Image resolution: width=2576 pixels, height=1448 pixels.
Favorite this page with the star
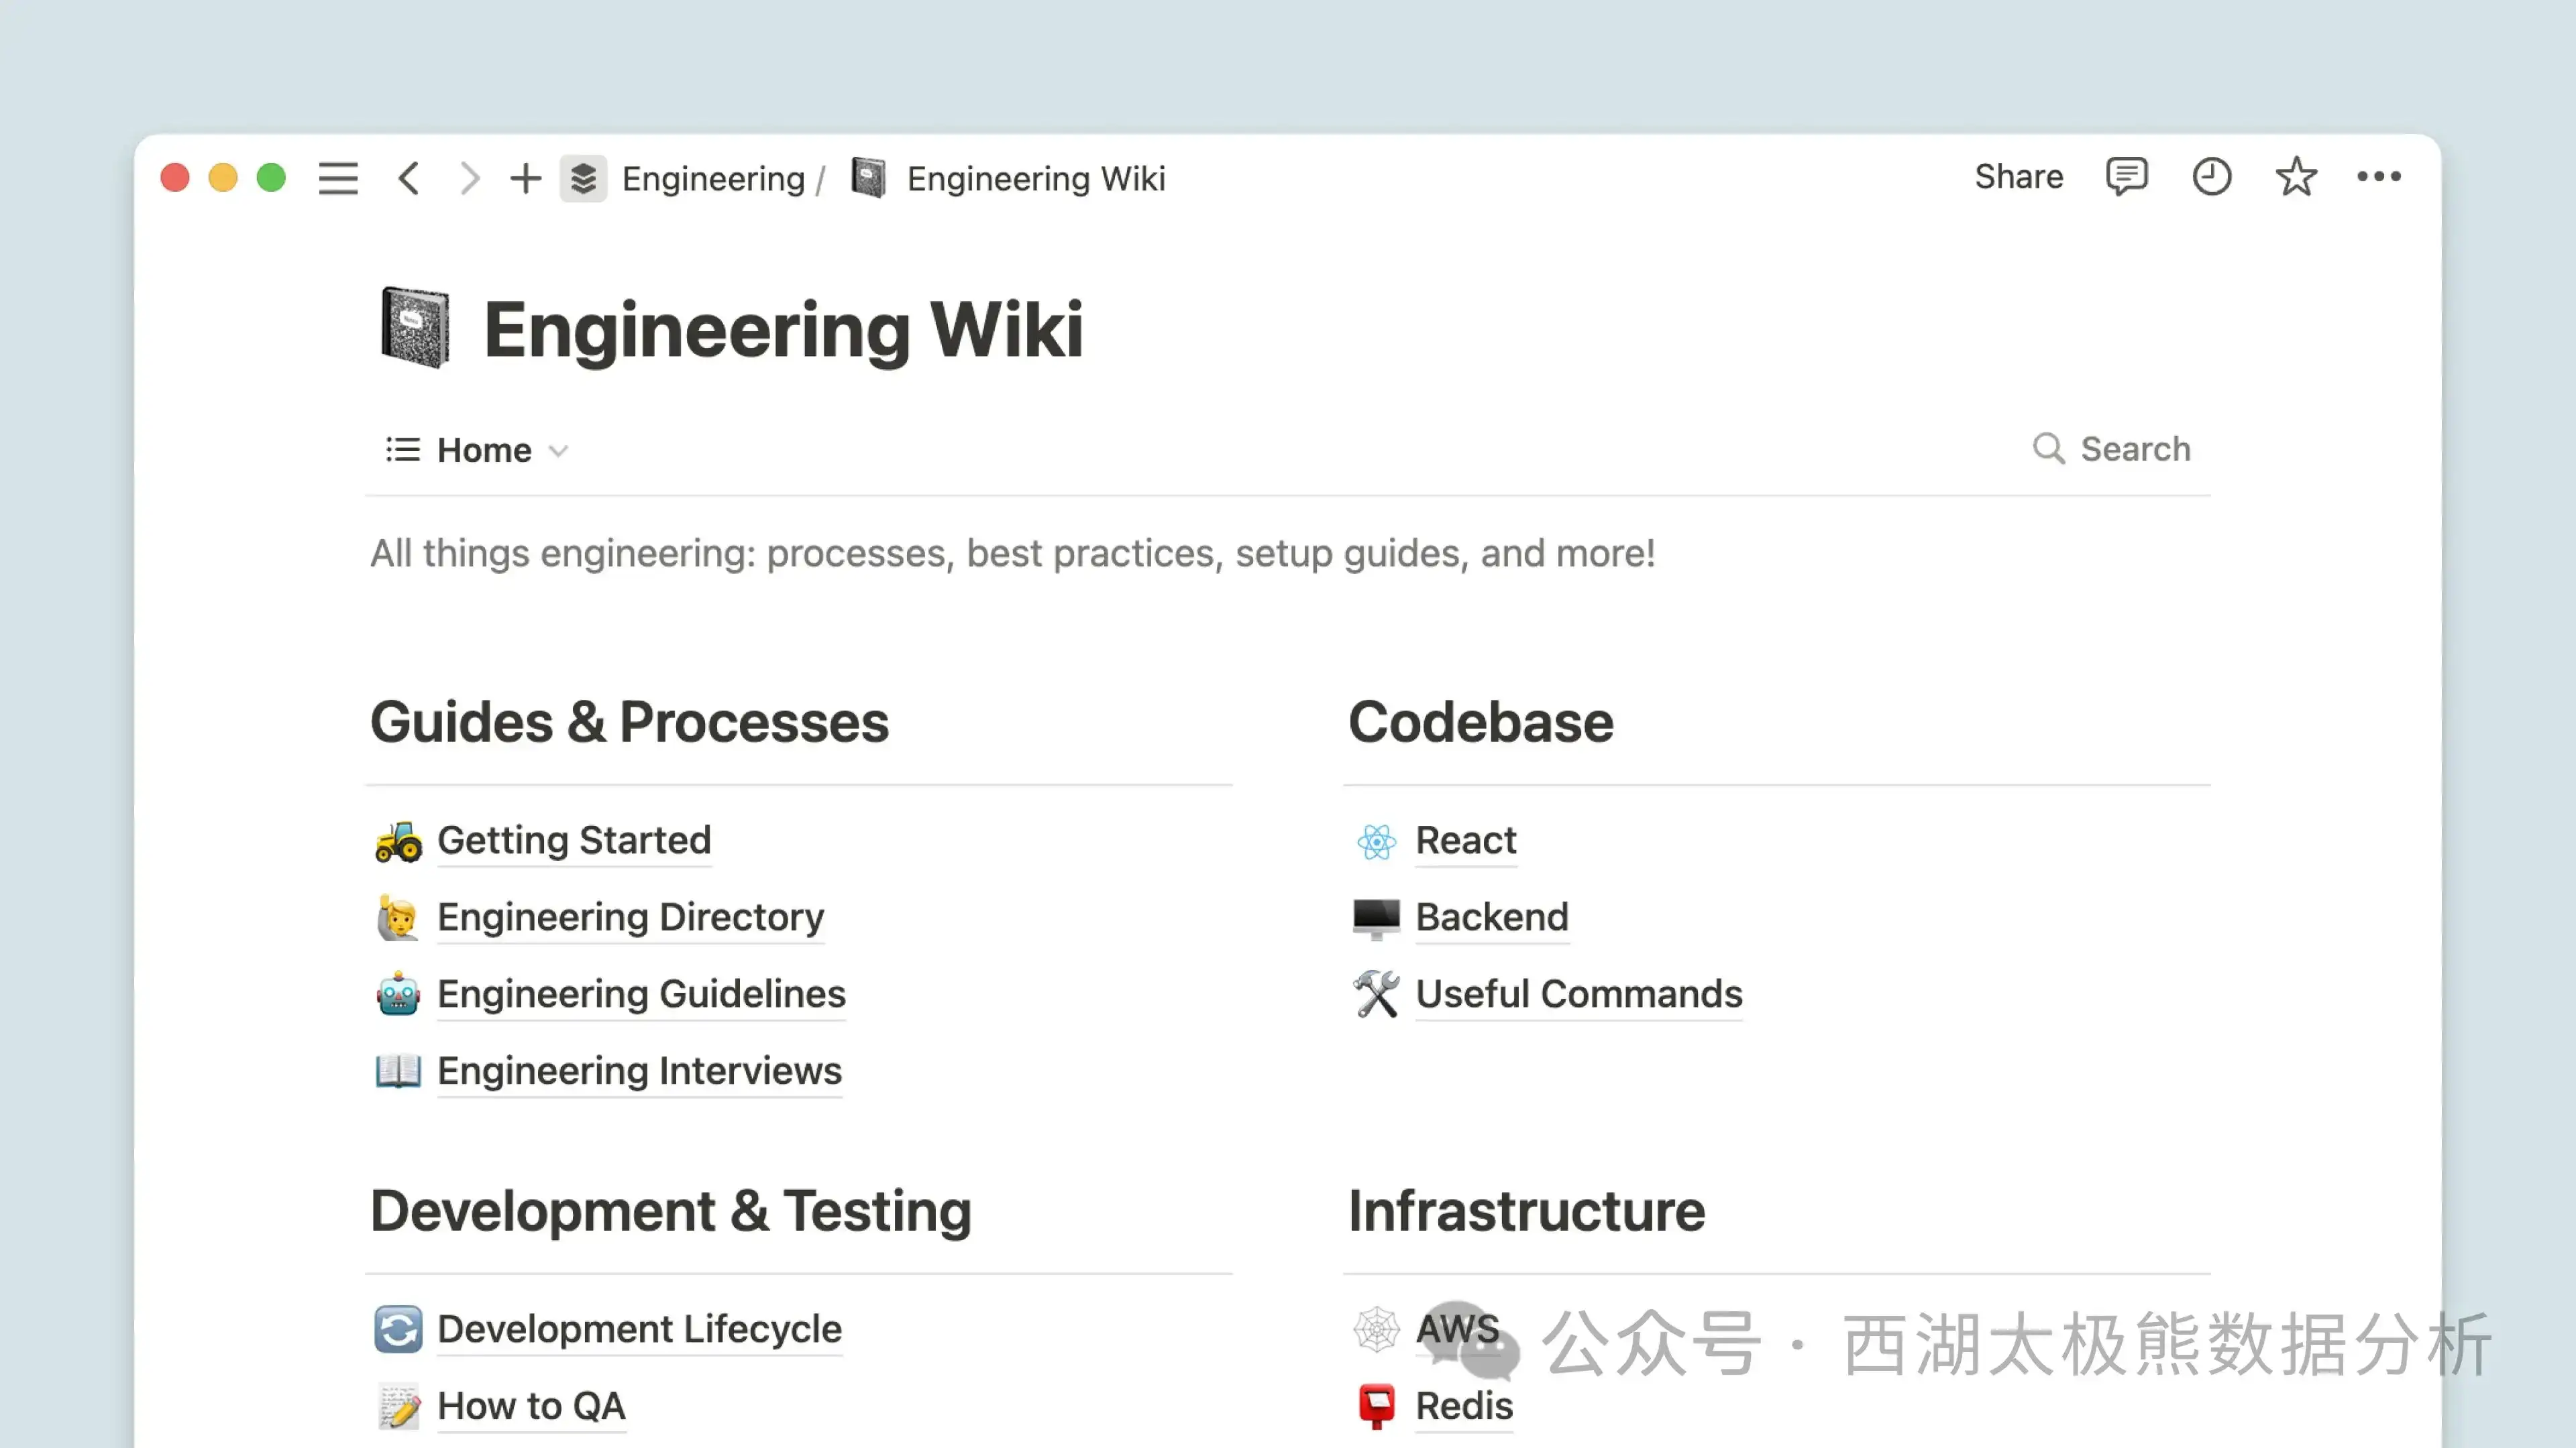click(x=2296, y=177)
